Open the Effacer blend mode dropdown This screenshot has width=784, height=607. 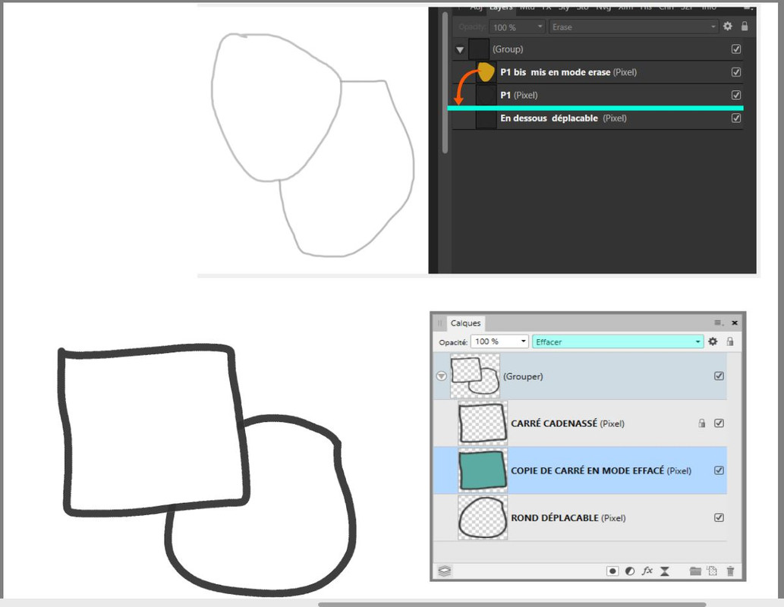tap(618, 342)
